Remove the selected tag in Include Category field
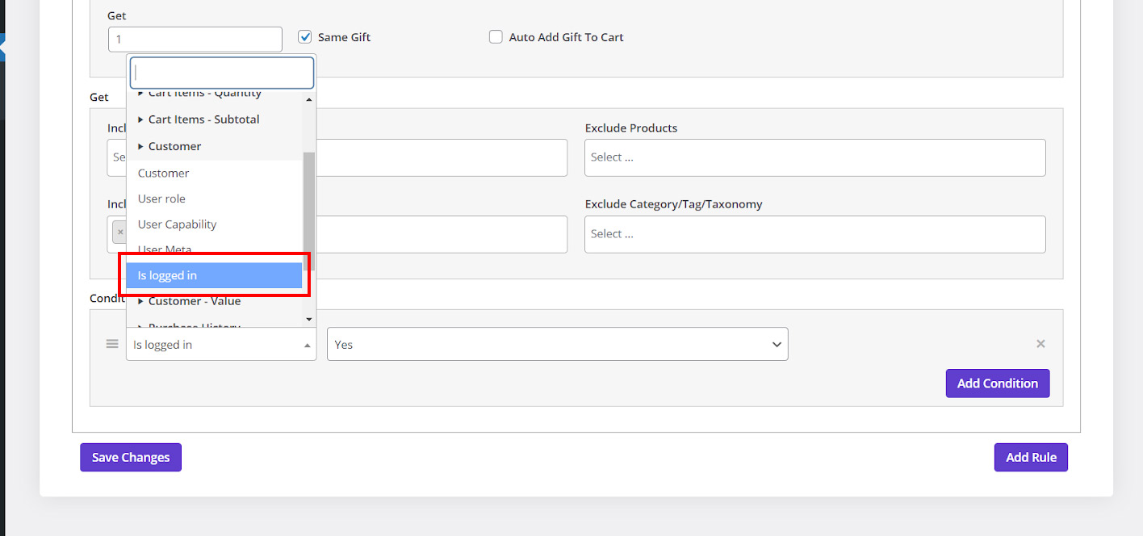 click(120, 232)
